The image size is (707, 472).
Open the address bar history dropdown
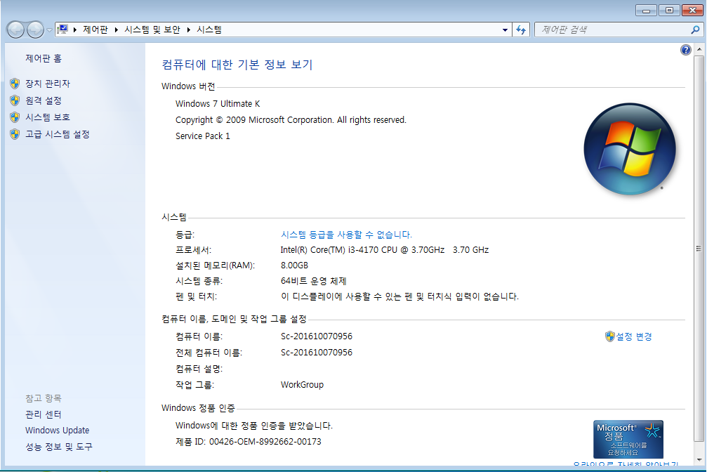505,29
